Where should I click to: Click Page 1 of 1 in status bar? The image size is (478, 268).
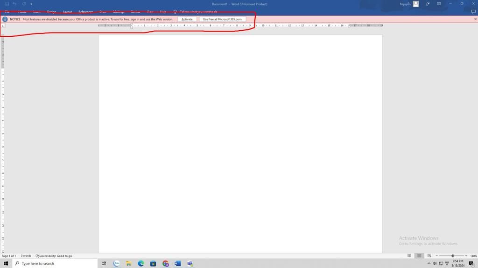click(8, 256)
